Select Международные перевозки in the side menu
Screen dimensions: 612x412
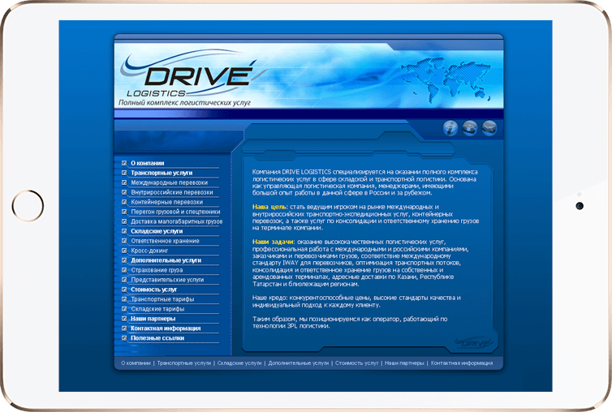coord(170,182)
